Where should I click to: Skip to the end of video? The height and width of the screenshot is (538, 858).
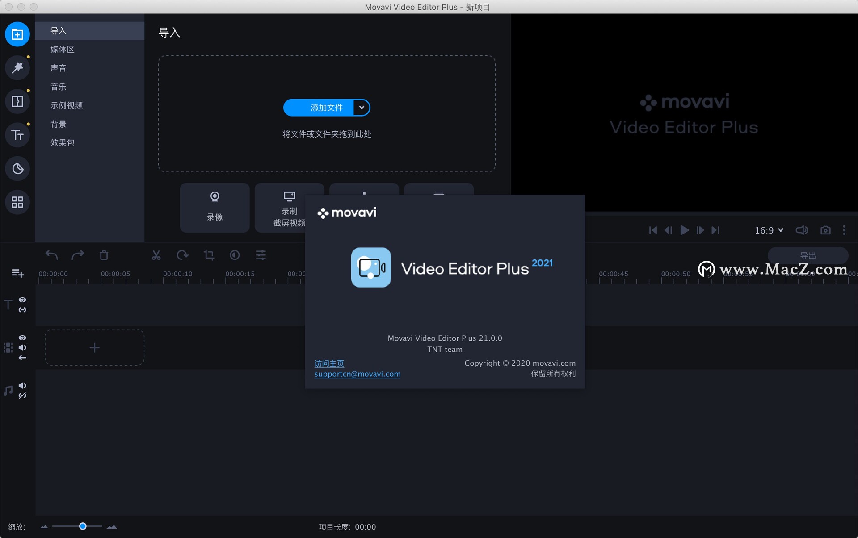click(x=715, y=230)
